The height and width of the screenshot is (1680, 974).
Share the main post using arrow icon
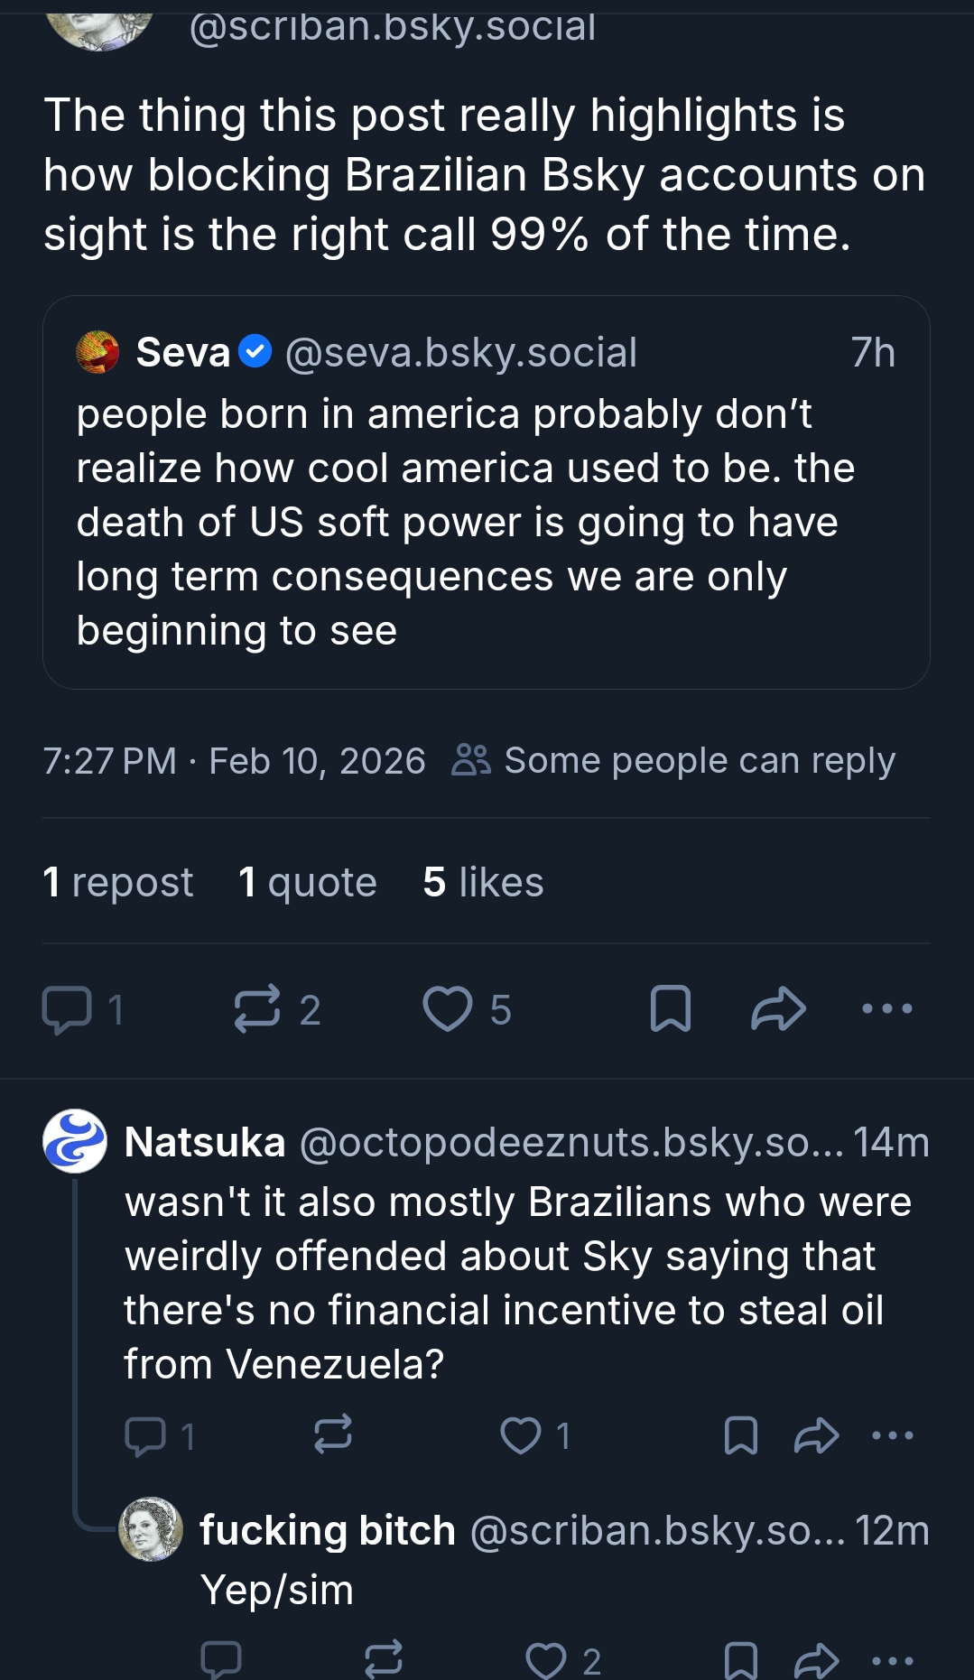tap(778, 1009)
